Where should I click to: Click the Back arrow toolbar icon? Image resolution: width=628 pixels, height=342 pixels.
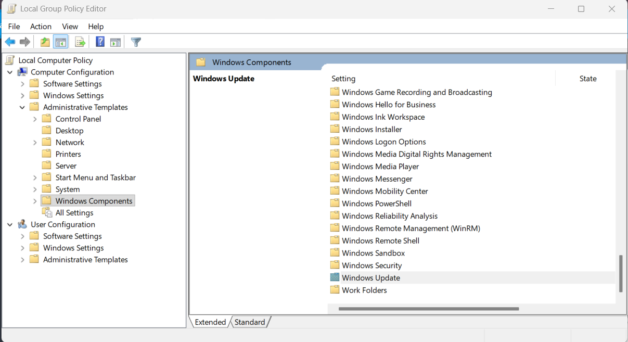[x=10, y=42]
